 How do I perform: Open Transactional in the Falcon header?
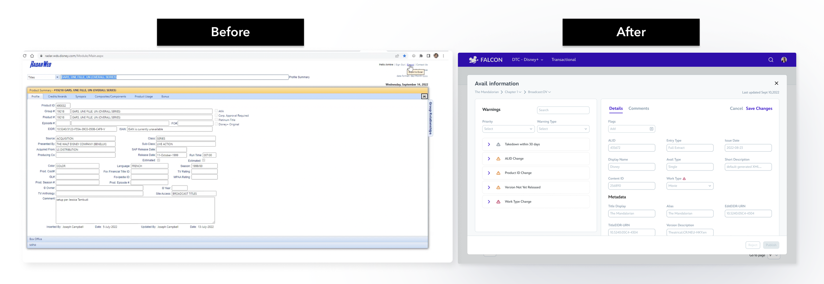point(564,60)
